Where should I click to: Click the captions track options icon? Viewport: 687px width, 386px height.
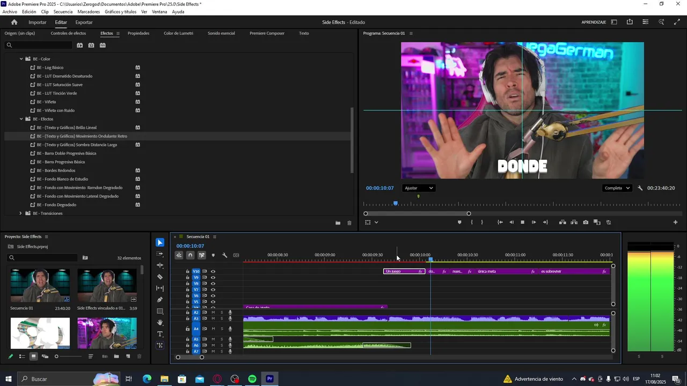[236, 255]
